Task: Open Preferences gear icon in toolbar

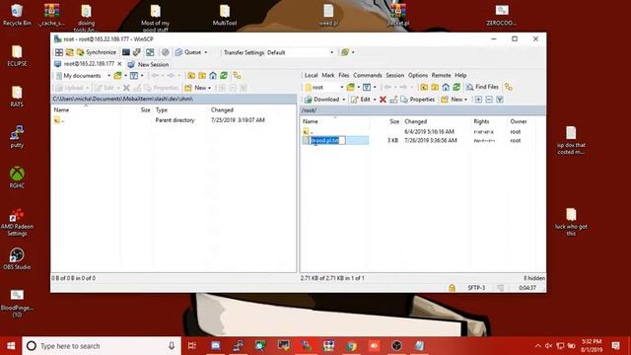Action: [x=166, y=52]
